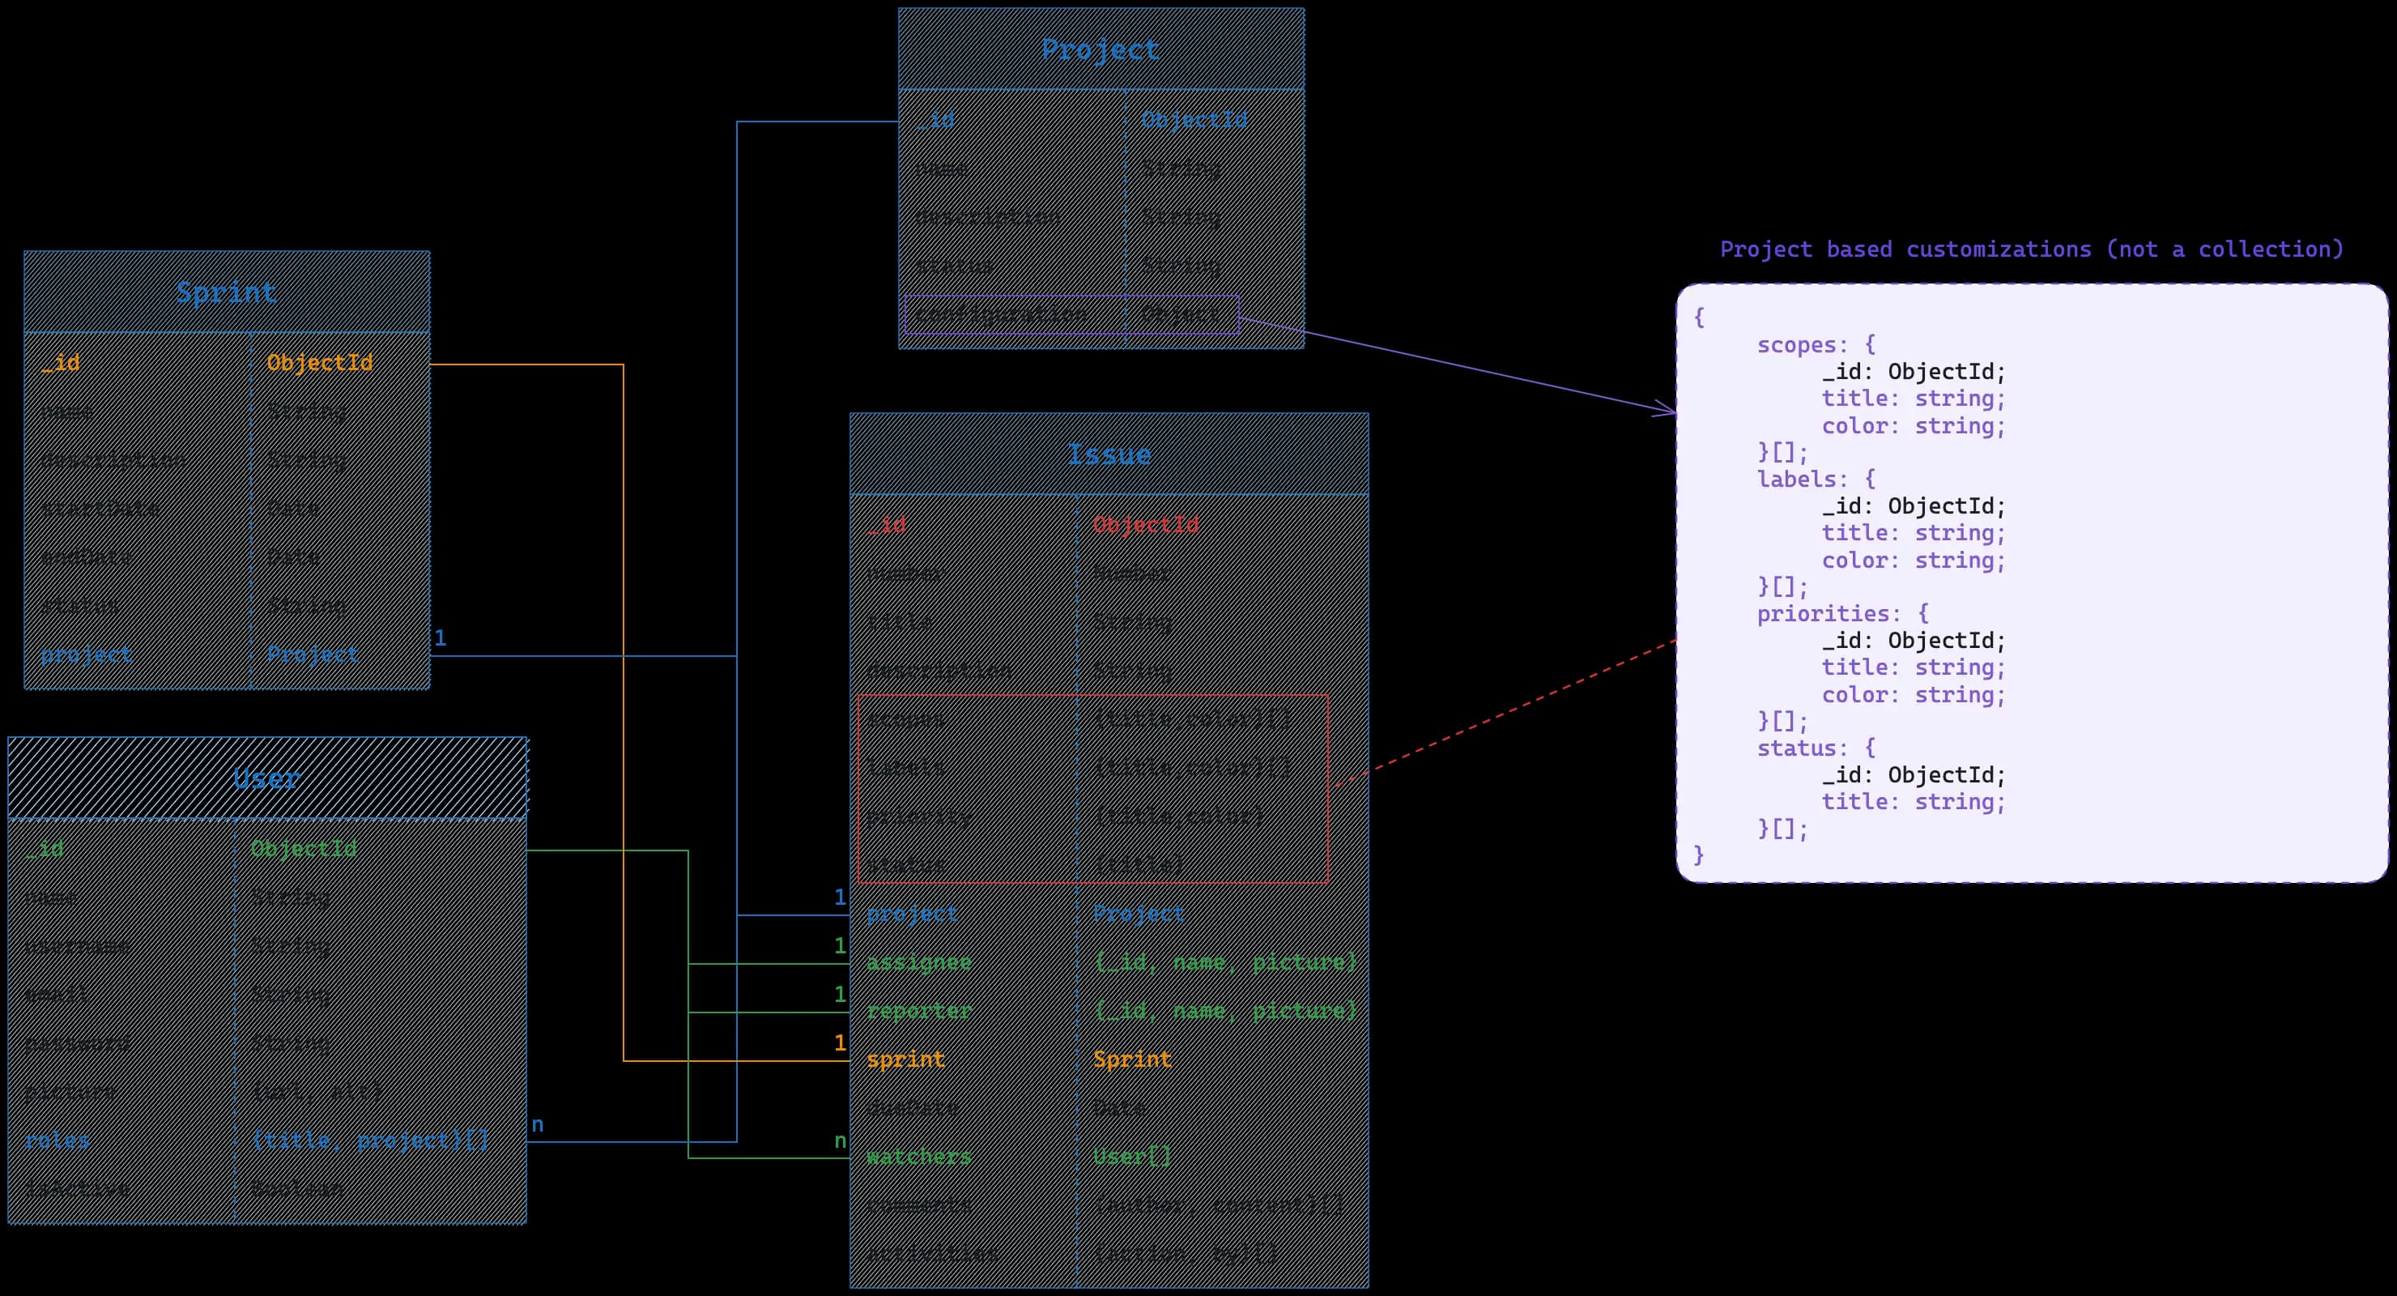Image resolution: width=2397 pixels, height=1296 pixels.
Task: Click 'User[]' type in Issue table
Action: [1132, 1157]
